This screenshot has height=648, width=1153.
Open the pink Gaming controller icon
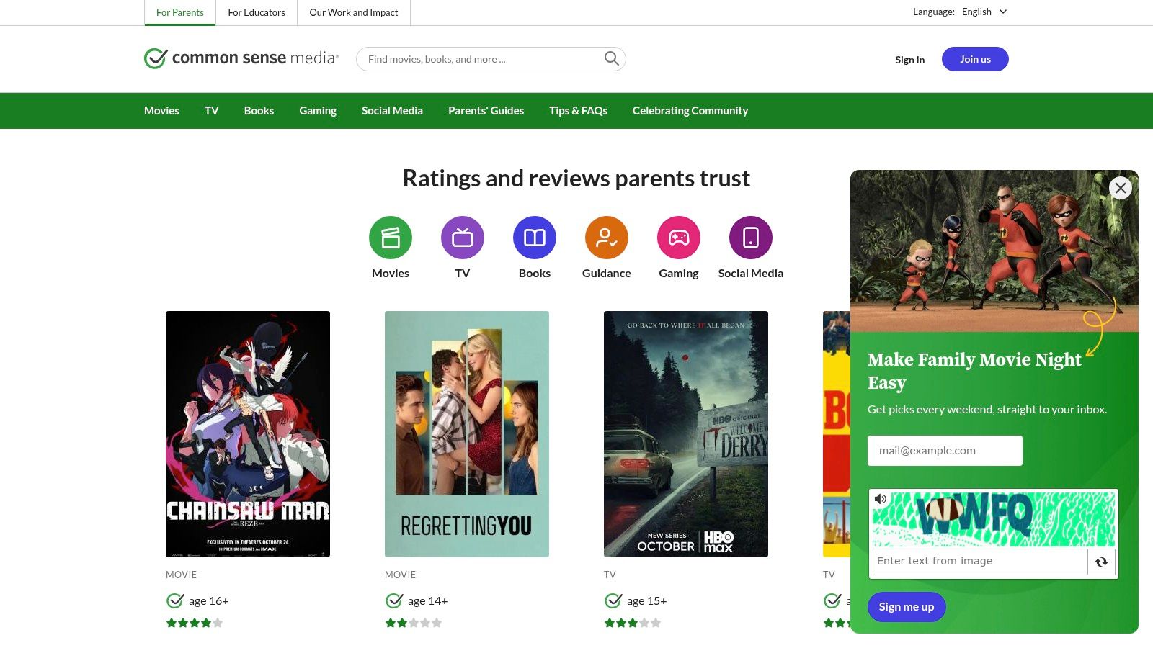point(679,238)
